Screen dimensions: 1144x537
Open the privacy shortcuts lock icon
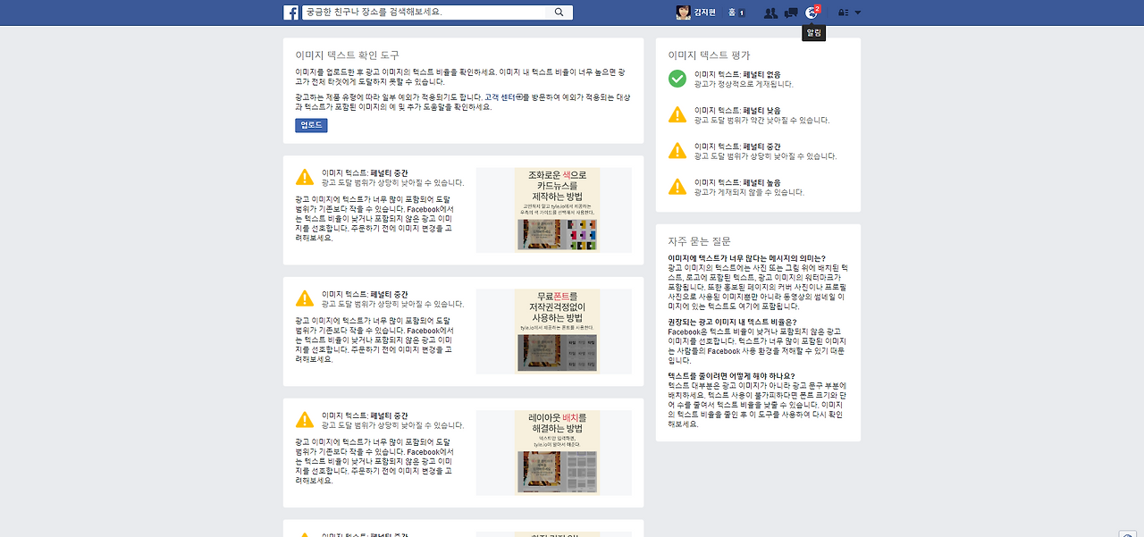[841, 12]
